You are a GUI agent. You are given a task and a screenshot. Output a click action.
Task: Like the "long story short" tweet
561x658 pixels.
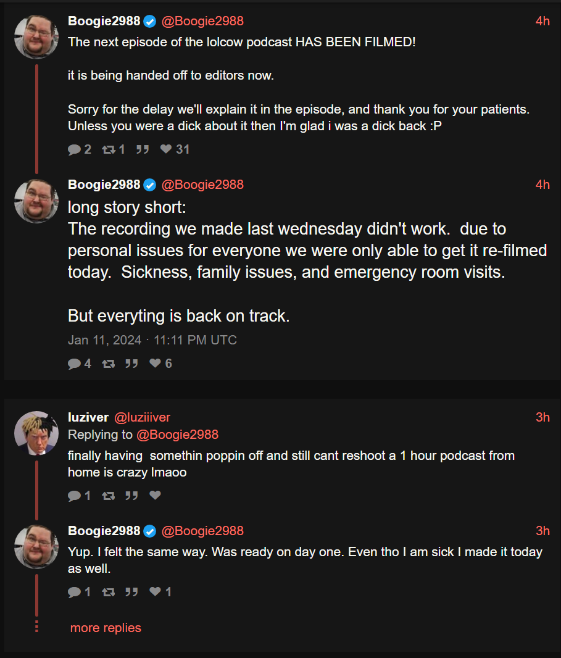[x=155, y=364]
